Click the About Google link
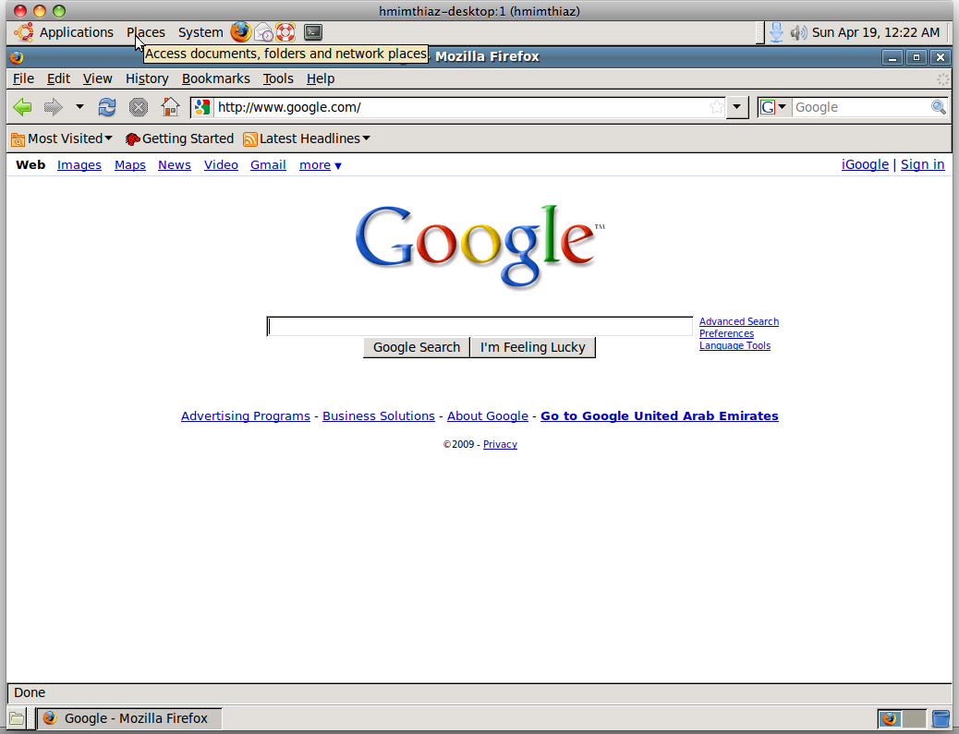The image size is (959, 734). pyautogui.click(x=488, y=416)
